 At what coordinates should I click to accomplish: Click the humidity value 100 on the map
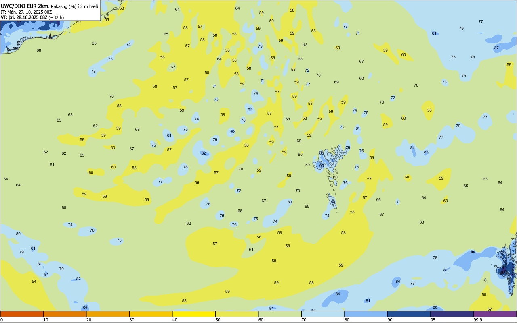coord(503,272)
